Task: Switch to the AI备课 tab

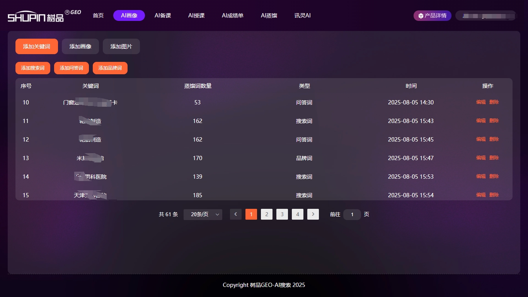Action: tap(163, 15)
